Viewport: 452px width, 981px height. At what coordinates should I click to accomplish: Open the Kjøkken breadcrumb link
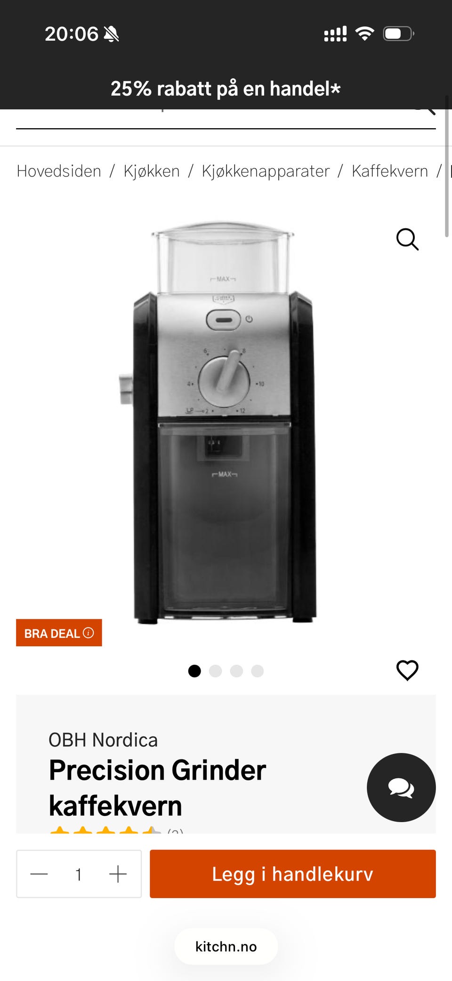pyautogui.click(x=152, y=171)
